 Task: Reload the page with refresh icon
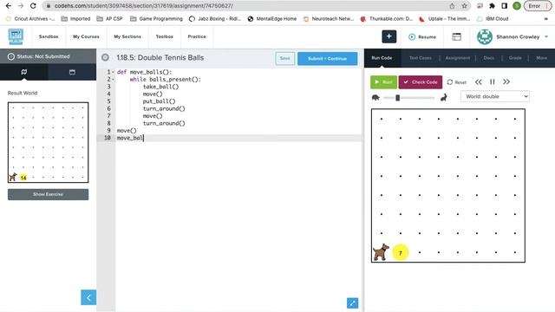click(33, 6)
